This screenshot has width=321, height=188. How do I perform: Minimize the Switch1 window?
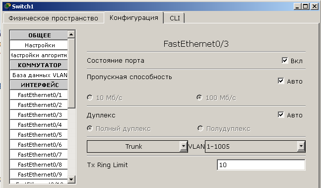pyautogui.click(x=298, y=6)
